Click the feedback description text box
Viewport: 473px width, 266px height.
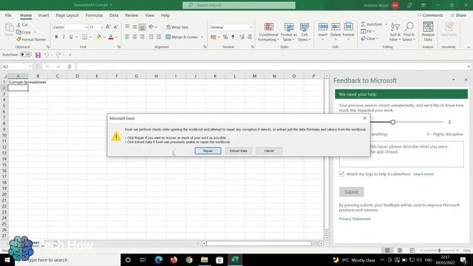401,154
